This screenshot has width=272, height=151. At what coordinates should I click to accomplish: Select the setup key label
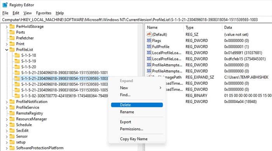point(21,142)
